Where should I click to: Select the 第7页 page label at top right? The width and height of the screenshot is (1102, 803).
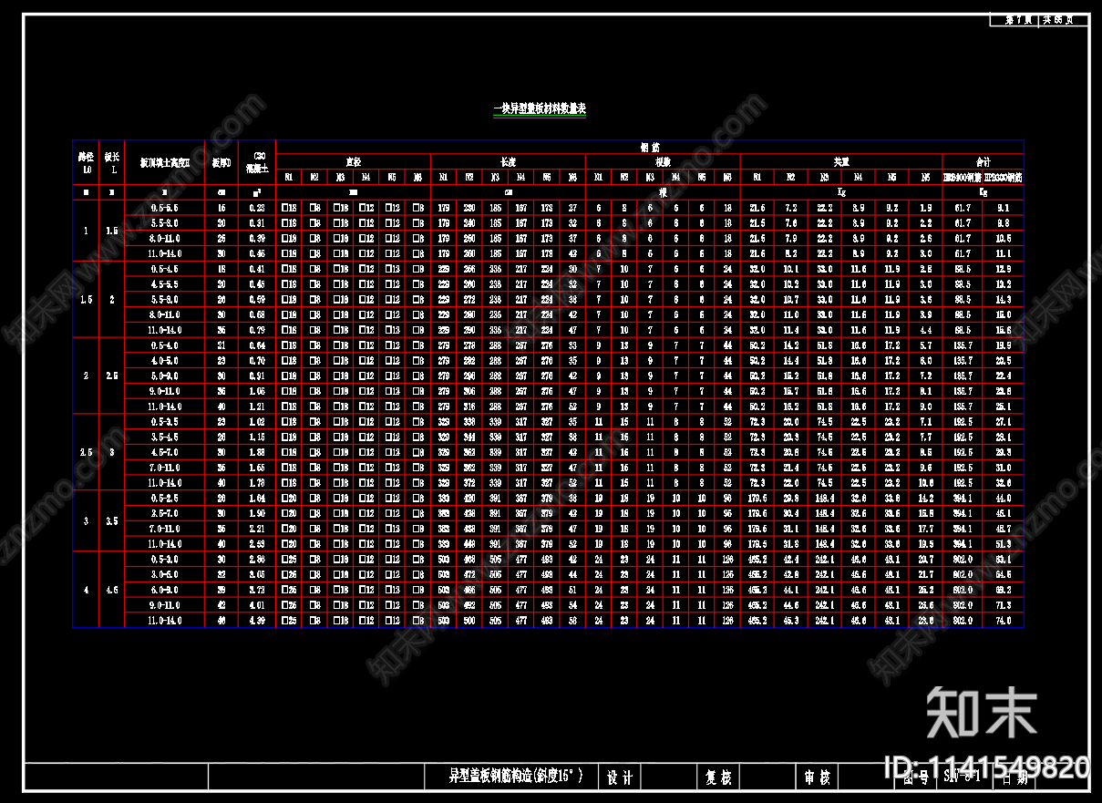(1018, 20)
